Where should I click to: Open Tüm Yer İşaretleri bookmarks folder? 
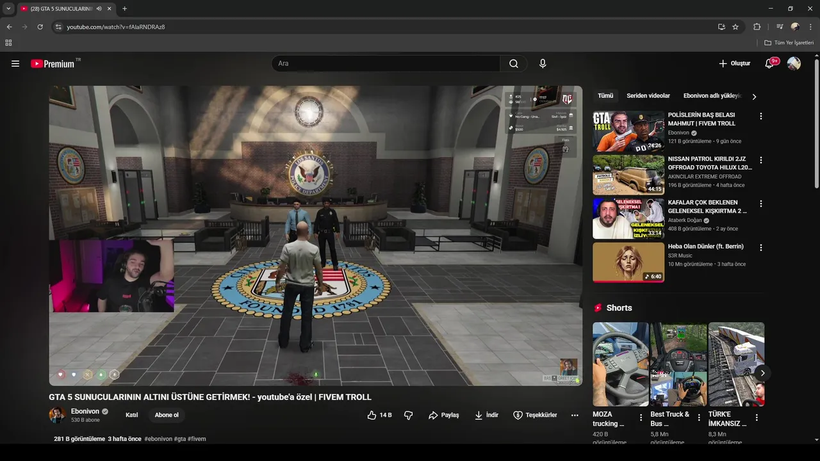789,43
